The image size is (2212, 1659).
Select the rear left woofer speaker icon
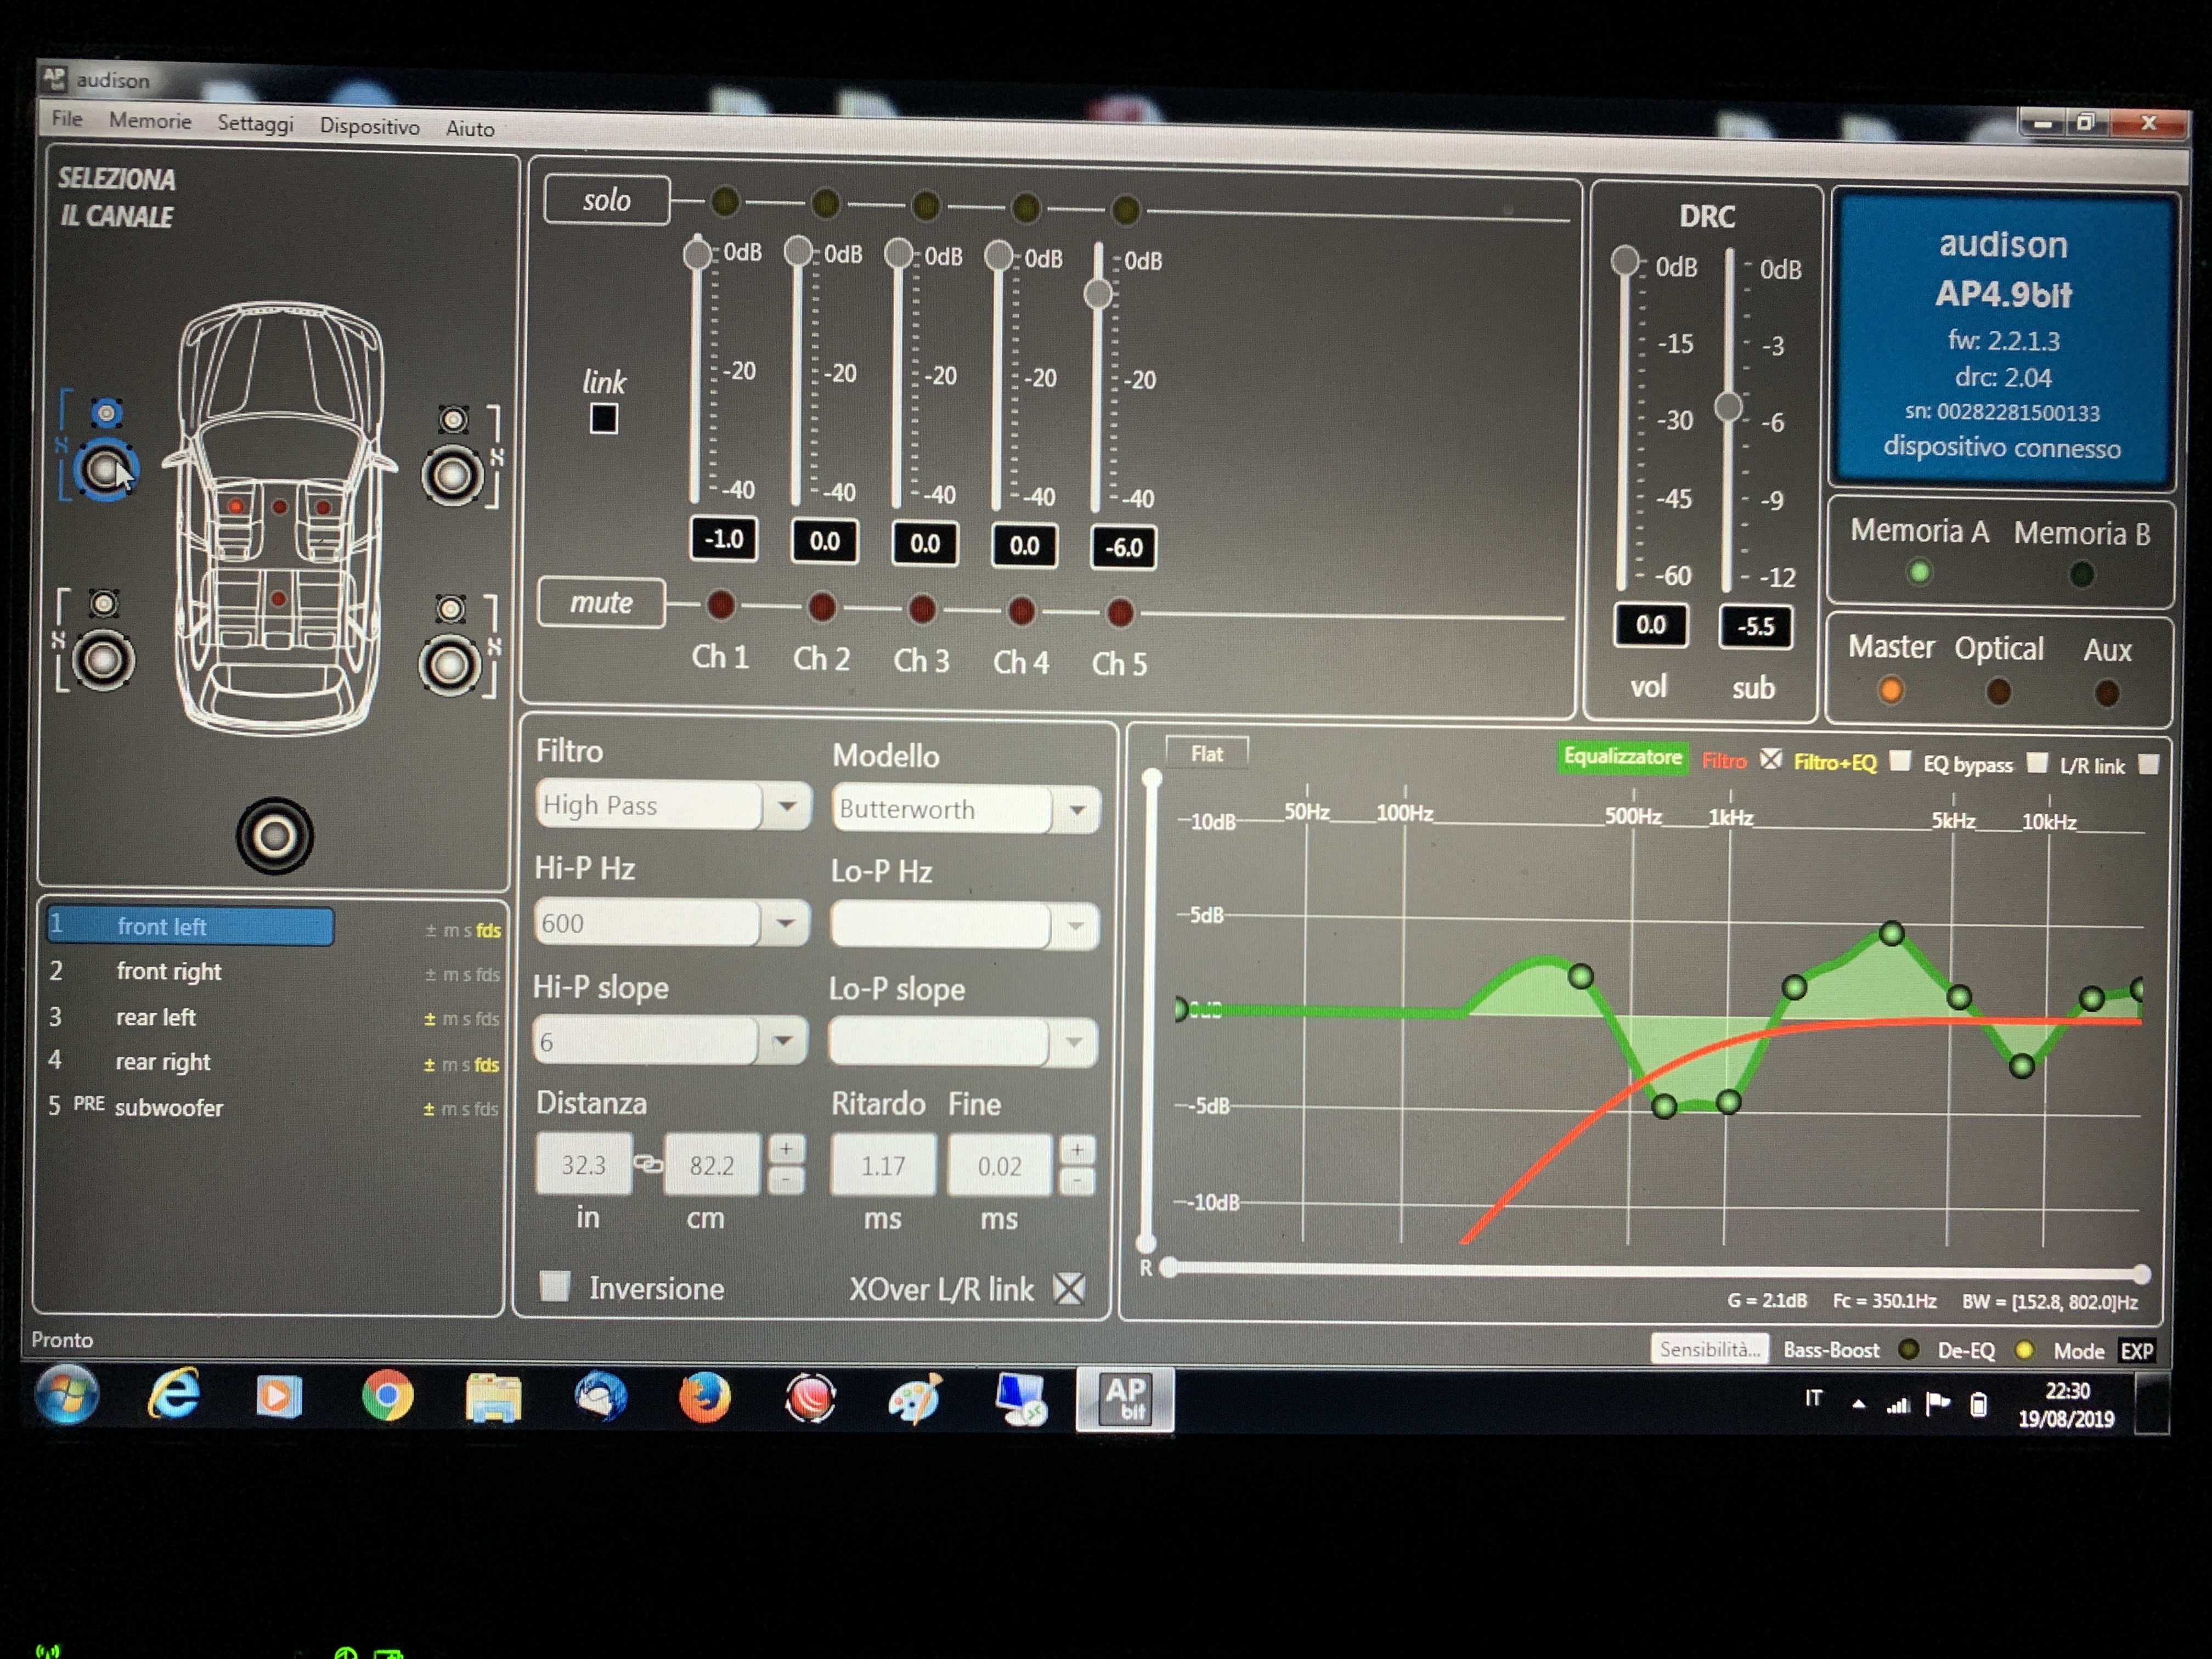103,660
